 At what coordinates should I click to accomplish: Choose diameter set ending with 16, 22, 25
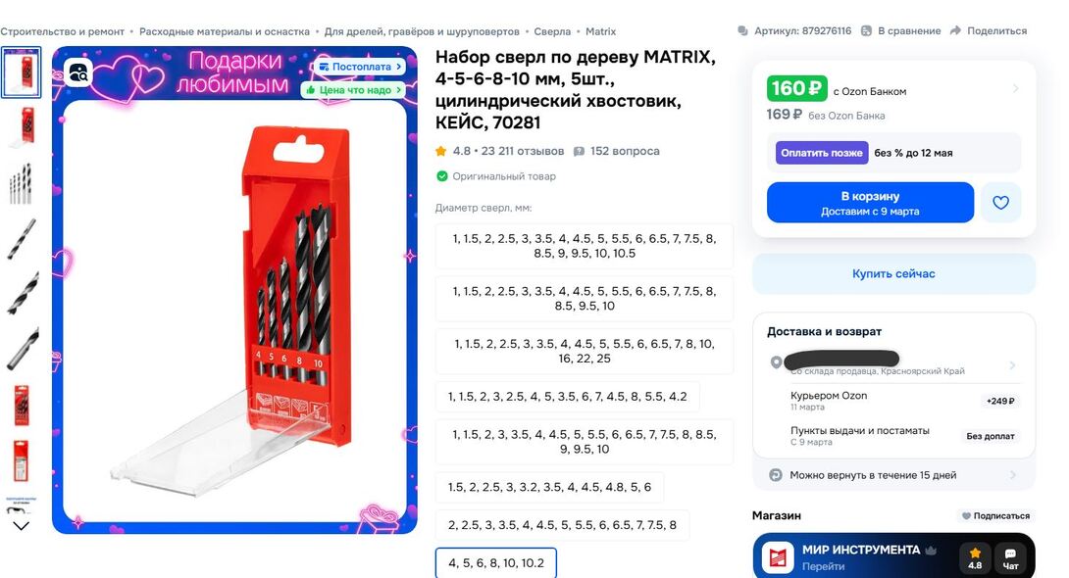click(x=585, y=352)
